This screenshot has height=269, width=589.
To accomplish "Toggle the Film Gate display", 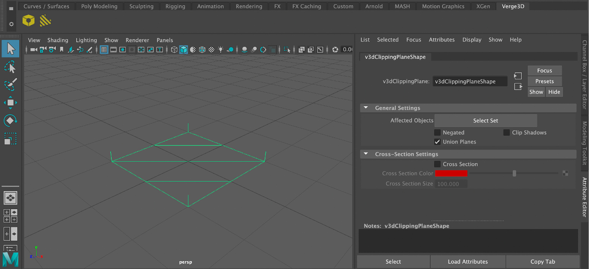I will 113,49.
